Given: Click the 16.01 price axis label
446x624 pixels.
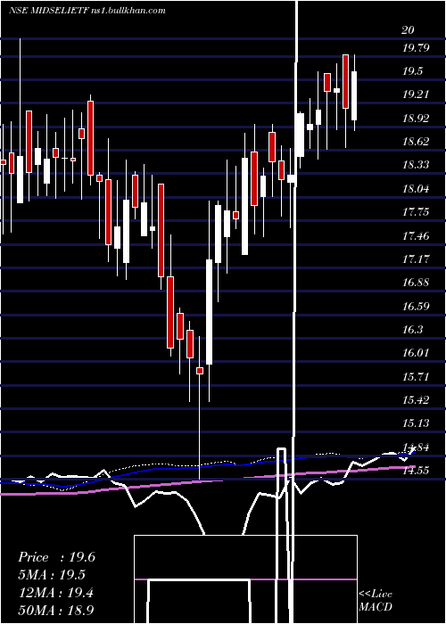Looking at the screenshot, I should click(x=416, y=353).
